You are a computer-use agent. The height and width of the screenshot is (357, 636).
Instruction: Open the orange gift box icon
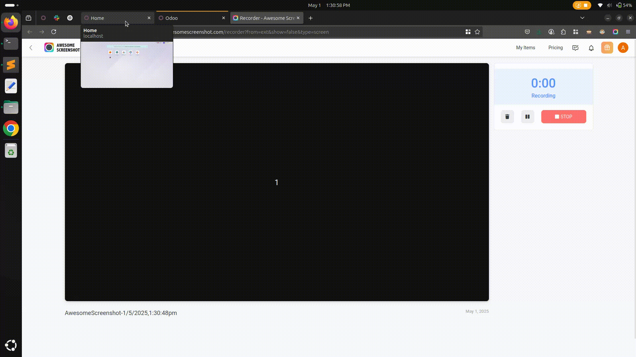coord(607,48)
